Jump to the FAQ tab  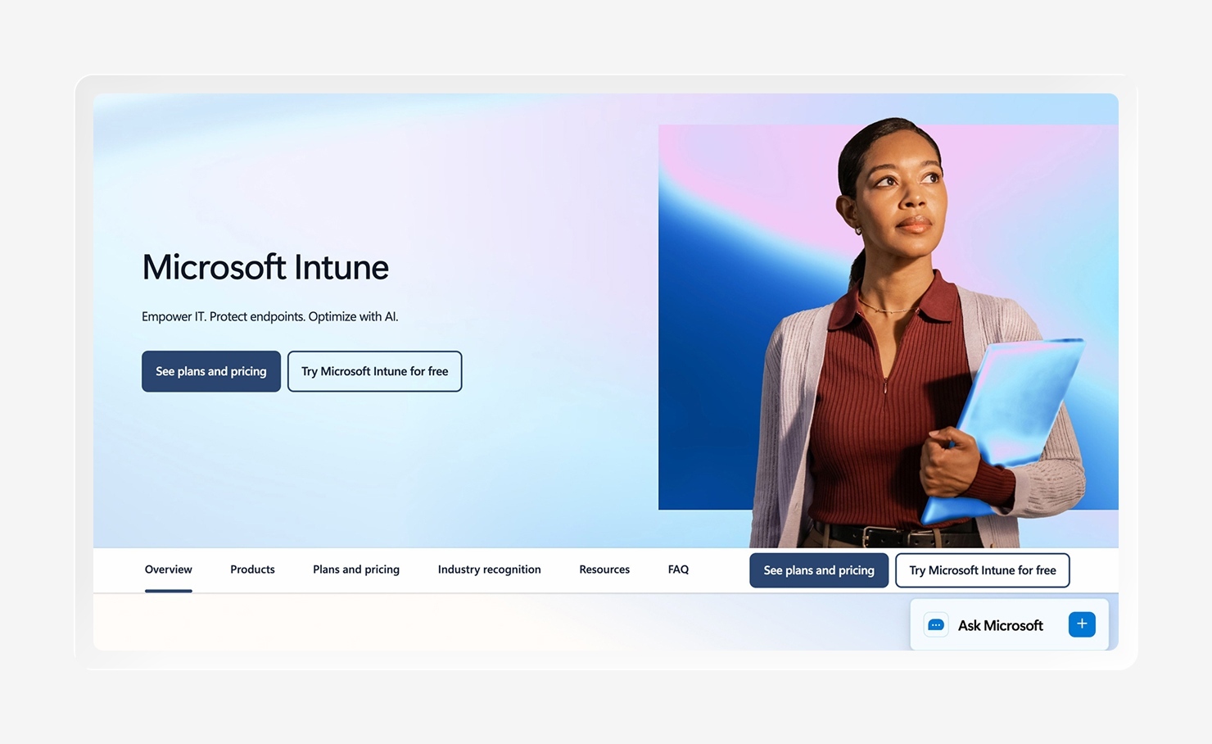tap(678, 569)
